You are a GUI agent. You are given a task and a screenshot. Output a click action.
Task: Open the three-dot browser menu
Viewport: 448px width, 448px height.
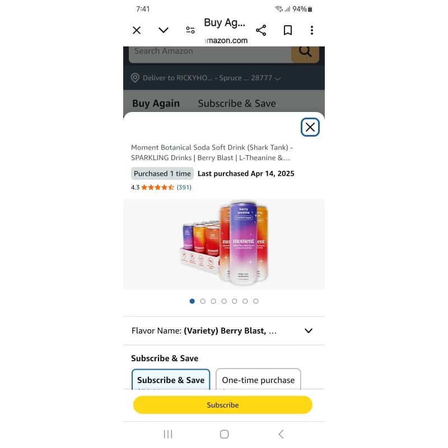[x=312, y=30]
